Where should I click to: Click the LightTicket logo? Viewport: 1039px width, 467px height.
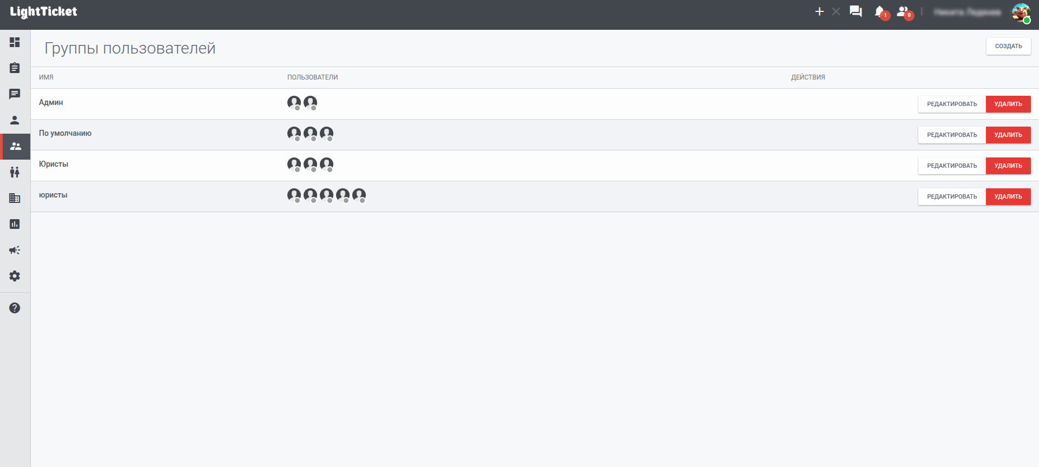(43, 12)
